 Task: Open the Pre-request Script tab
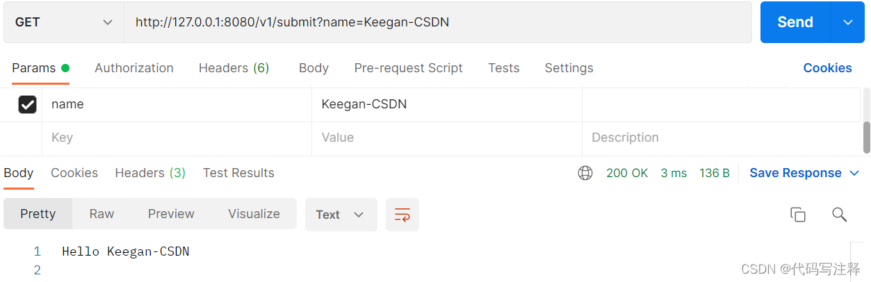(408, 68)
